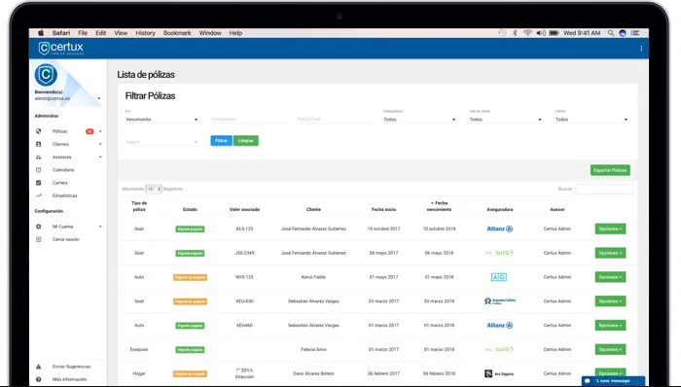Click Kenzi Fields client name
The width and height of the screenshot is (681, 387).
click(x=313, y=277)
